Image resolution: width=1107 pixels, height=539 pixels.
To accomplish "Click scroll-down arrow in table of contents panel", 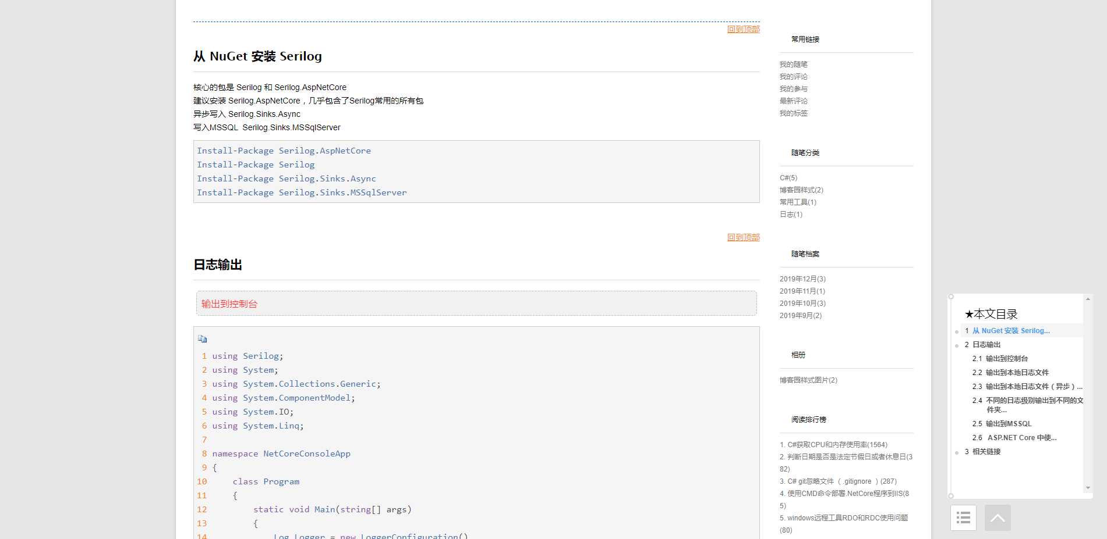I will 1088,488.
